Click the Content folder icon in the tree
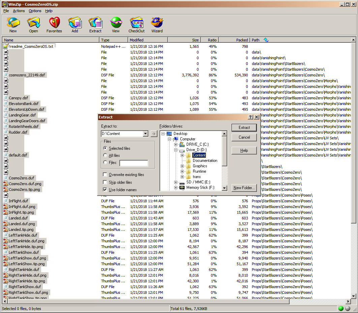This screenshot has width=358, height=313. (x=188, y=155)
